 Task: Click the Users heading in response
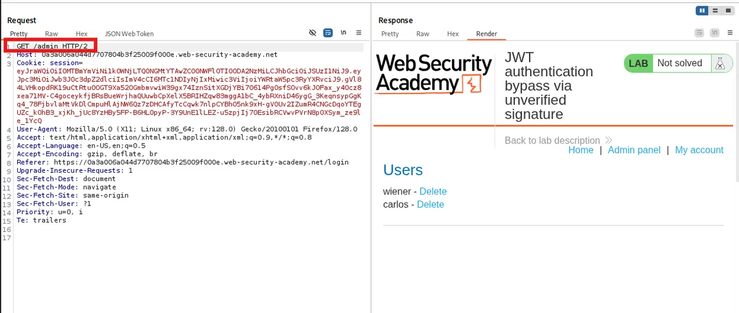tap(403, 170)
